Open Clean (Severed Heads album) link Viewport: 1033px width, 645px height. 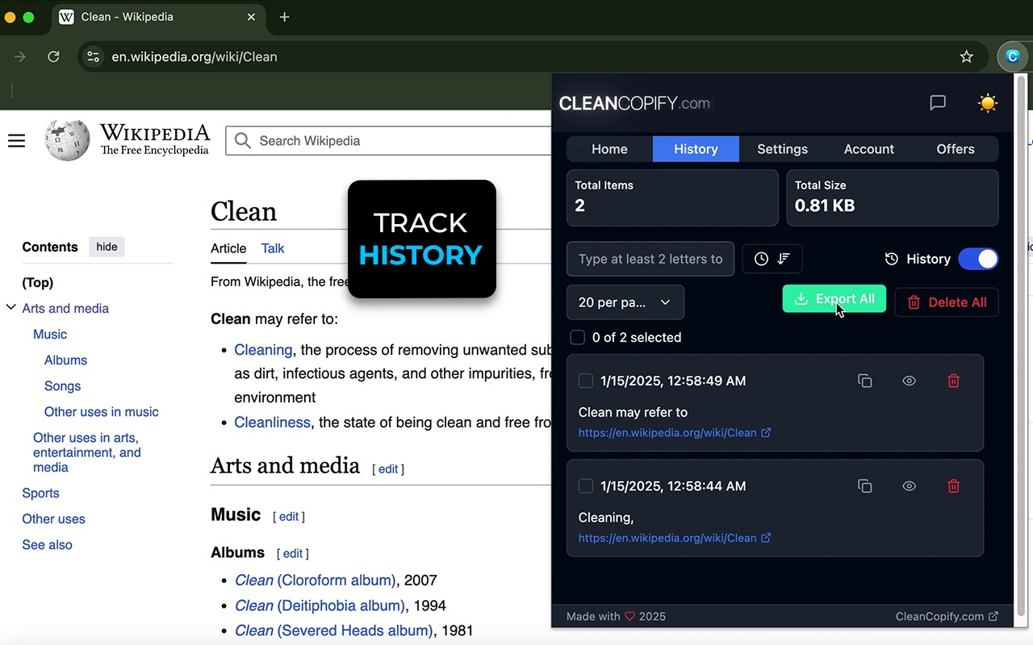point(333,630)
